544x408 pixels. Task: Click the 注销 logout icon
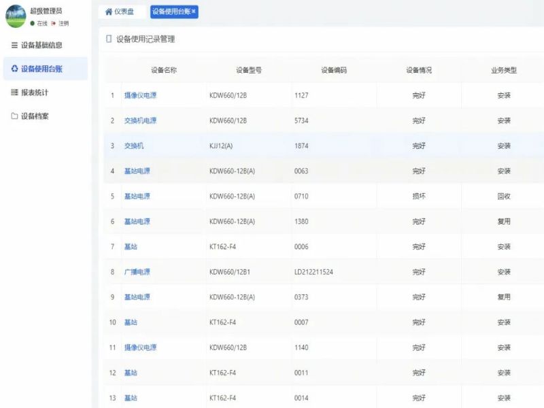point(53,23)
